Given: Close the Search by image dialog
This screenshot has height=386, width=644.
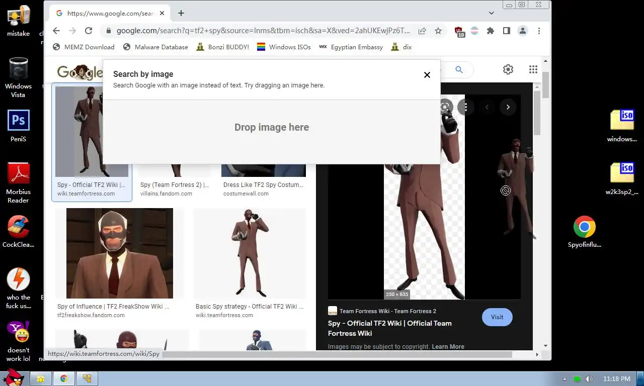Looking at the screenshot, I should 427,75.
